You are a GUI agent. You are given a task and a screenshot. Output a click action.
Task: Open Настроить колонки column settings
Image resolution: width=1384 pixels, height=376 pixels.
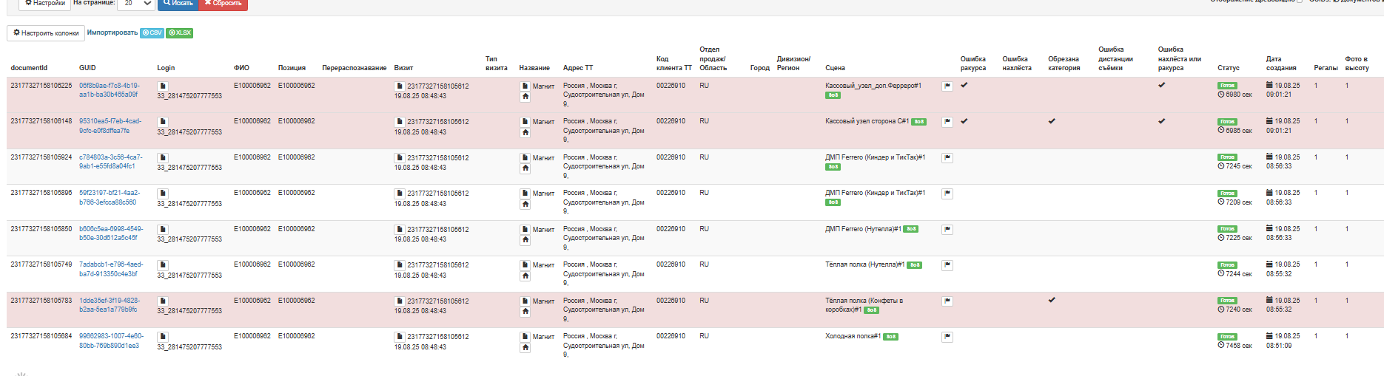click(x=46, y=33)
